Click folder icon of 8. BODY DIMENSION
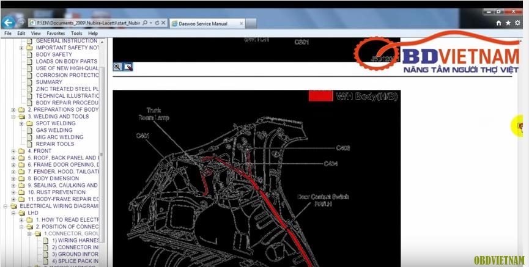 [21, 178]
